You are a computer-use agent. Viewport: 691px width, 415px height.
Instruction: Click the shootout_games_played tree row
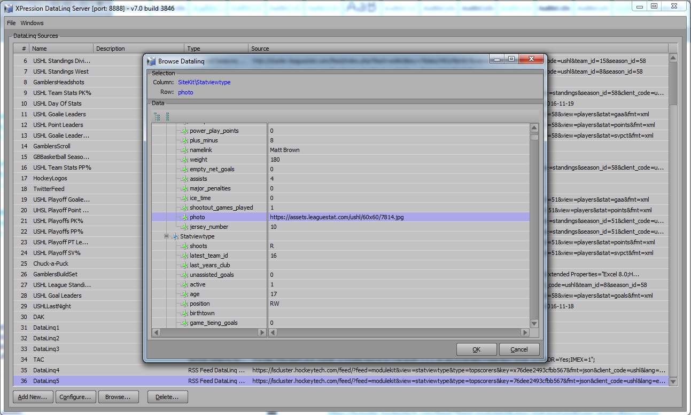tap(221, 207)
